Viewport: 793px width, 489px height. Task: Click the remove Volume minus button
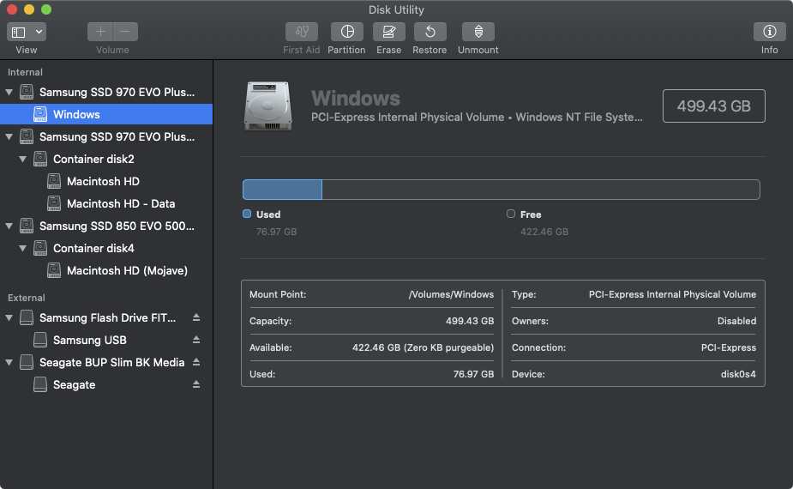click(x=125, y=32)
